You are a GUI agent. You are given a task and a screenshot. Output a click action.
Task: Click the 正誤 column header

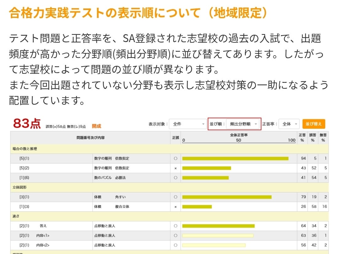[175, 138]
